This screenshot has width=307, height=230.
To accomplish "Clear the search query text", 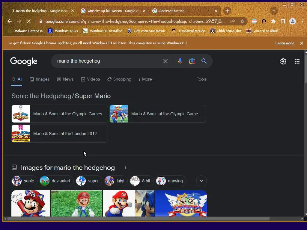I will [x=165, y=61].
